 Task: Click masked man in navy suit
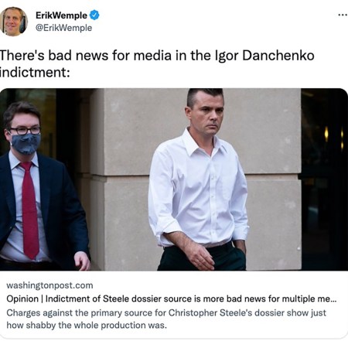(41, 186)
